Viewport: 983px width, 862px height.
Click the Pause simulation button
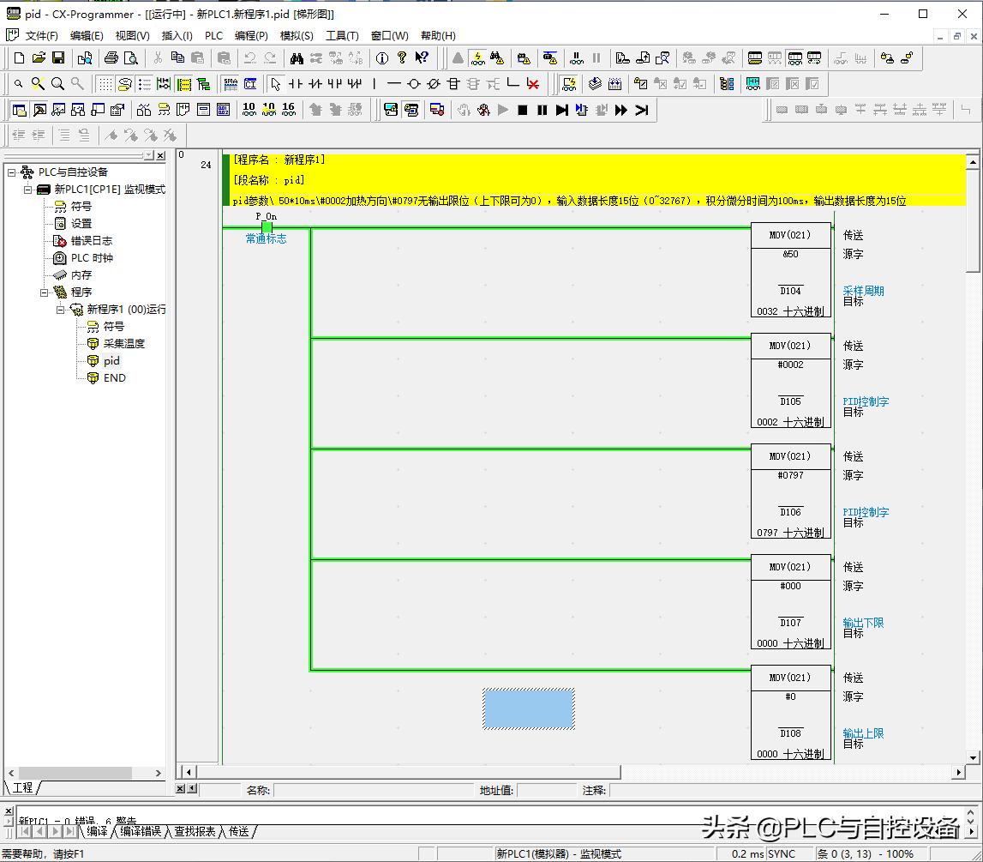(x=542, y=110)
